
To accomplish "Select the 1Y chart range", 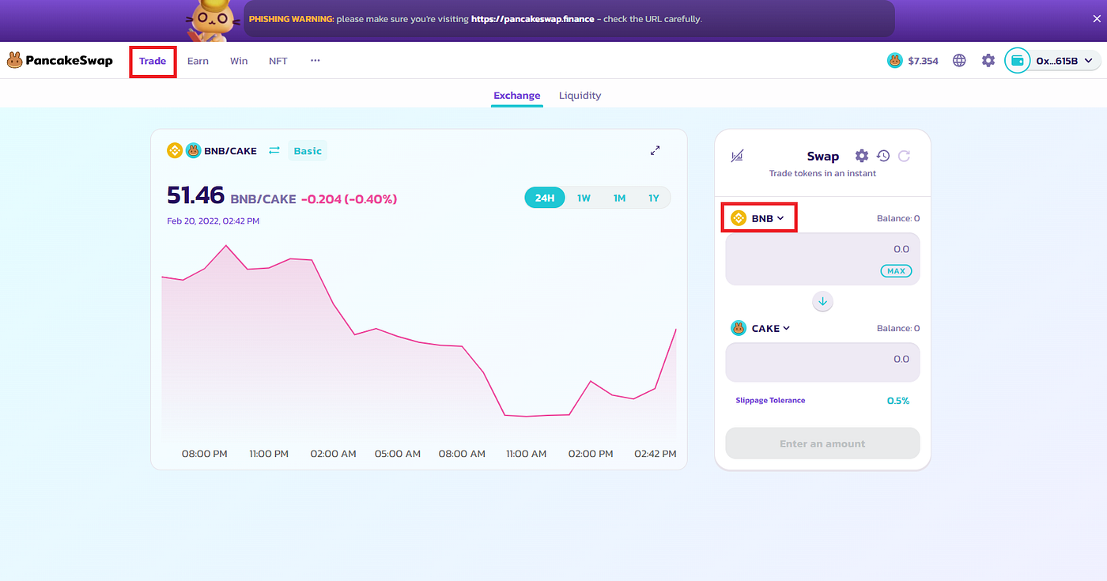I will click(x=654, y=198).
